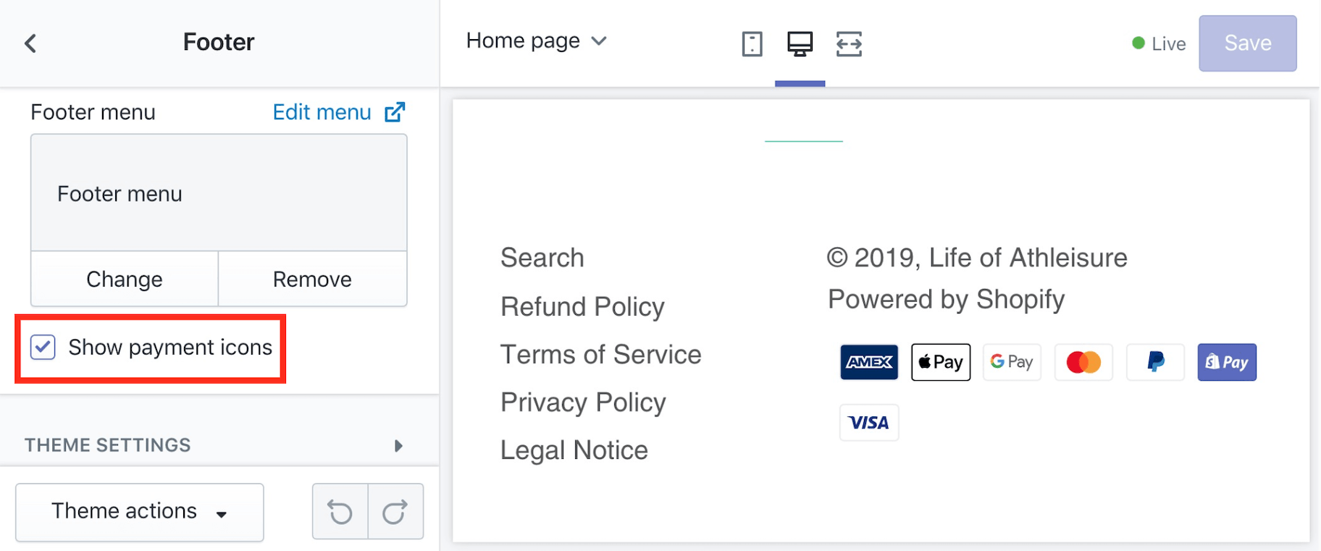Switch to mobile preview icon
The width and height of the screenshot is (1321, 551).
pyautogui.click(x=752, y=44)
